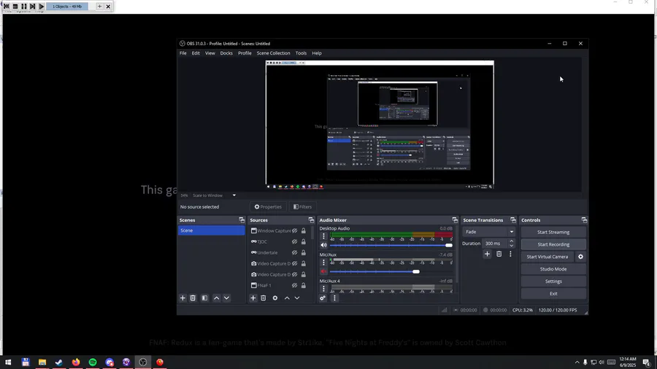The width and height of the screenshot is (657, 369).
Task: Unlock the Undertale source
Action: tap(304, 252)
